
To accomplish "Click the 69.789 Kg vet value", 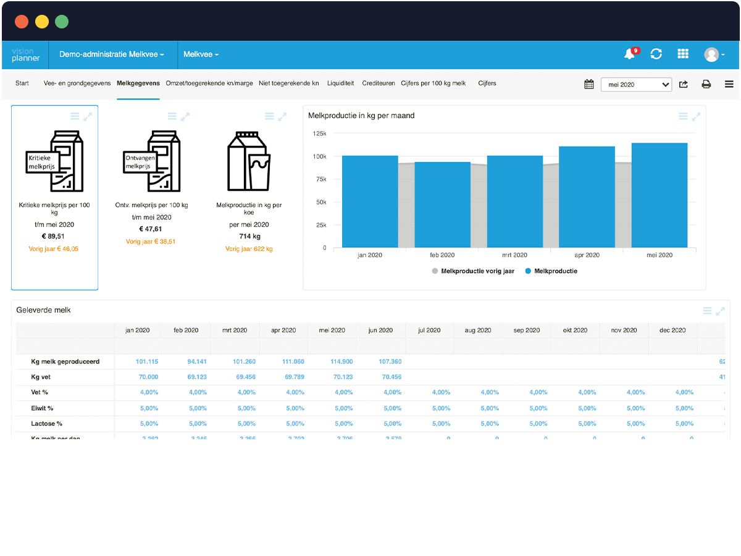I will 295,377.
